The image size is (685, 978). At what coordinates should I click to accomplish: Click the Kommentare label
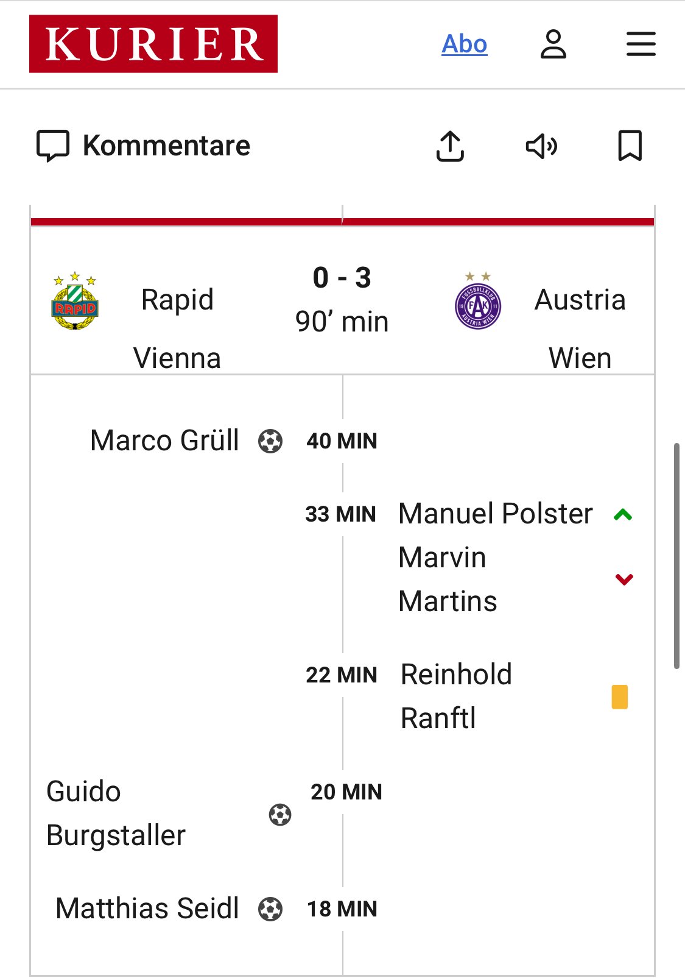166,146
